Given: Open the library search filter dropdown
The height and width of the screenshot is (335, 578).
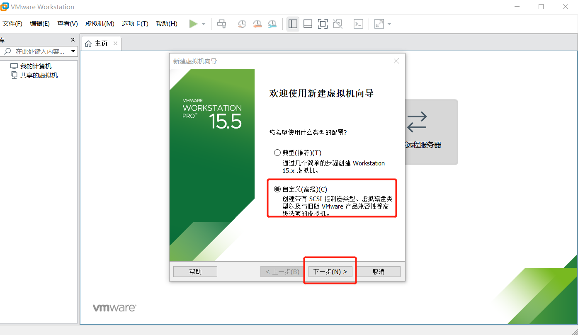Looking at the screenshot, I should [x=73, y=51].
